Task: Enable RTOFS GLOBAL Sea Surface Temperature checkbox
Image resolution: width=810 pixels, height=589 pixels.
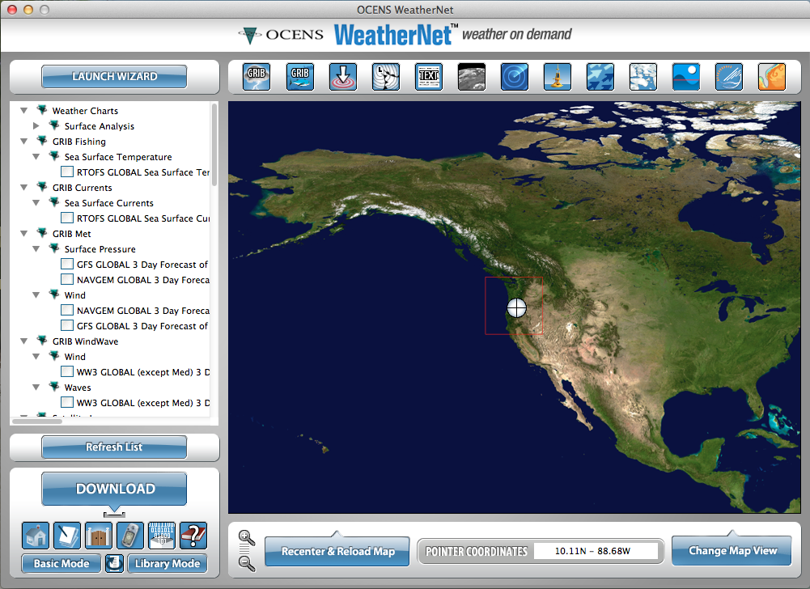Action: (67, 172)
